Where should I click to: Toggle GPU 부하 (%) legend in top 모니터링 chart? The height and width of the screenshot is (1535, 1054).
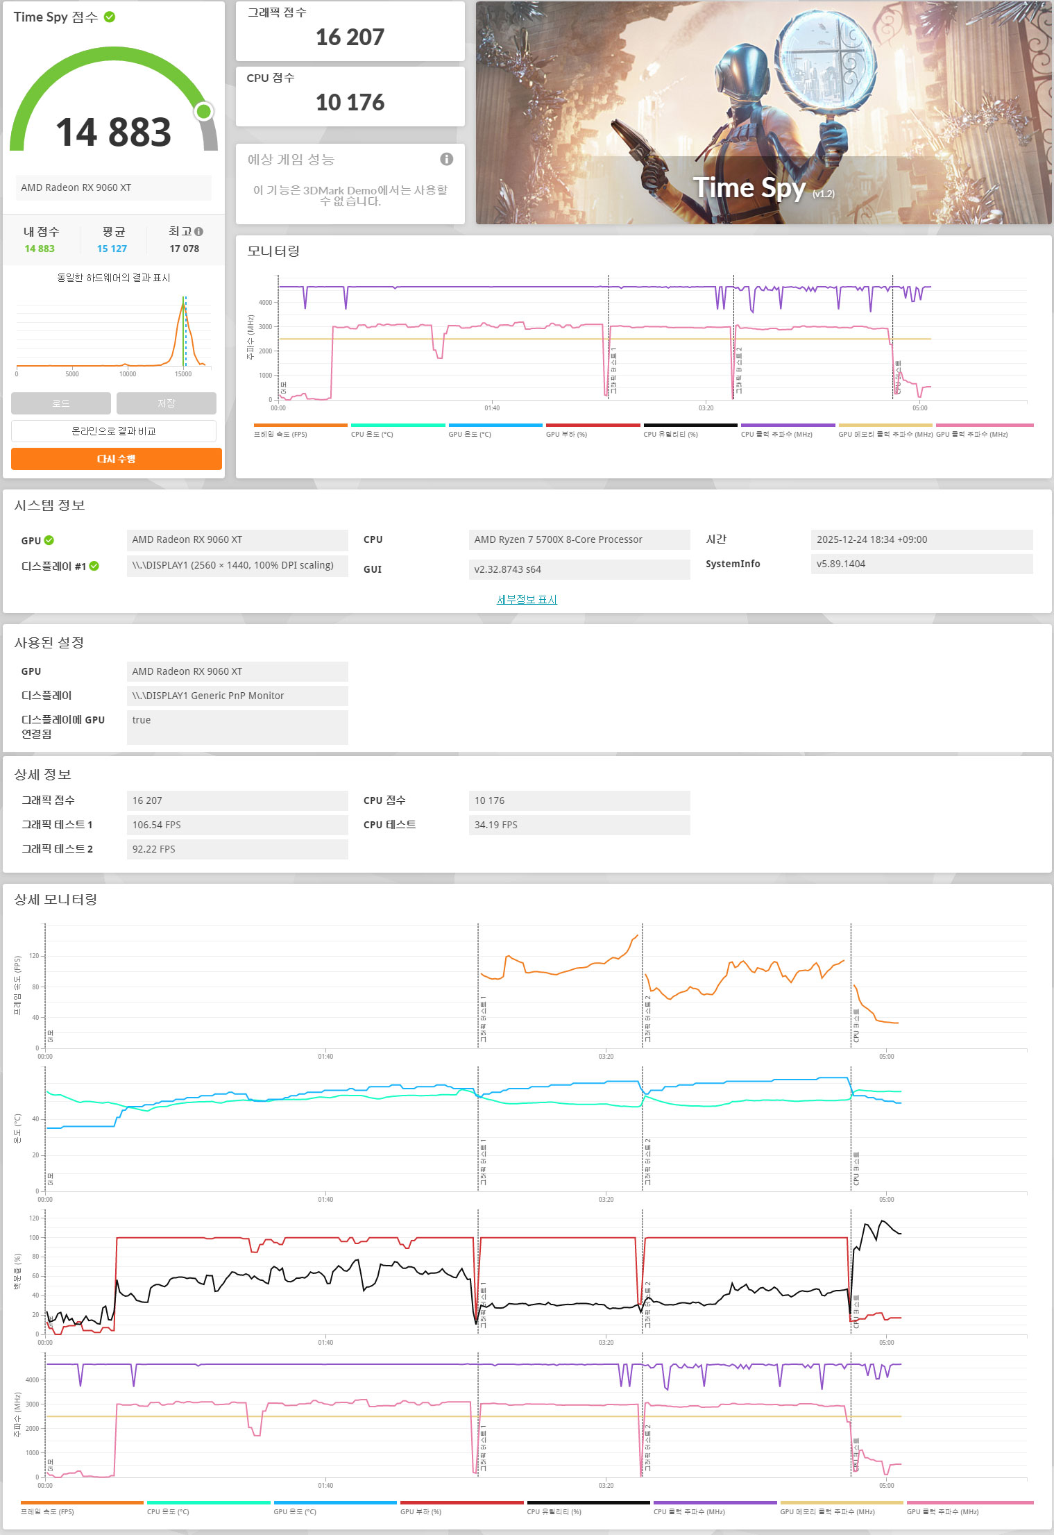point(593,430)
